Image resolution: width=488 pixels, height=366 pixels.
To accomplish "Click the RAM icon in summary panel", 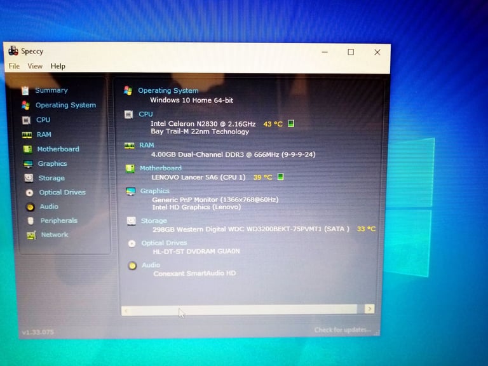I will pyautogui.click(x=130, y=146).
